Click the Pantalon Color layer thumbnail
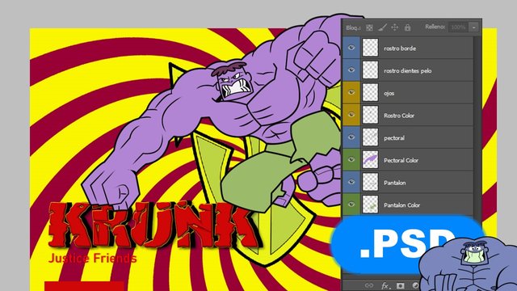Screen dimensions: 517x291 coord(370,205)
